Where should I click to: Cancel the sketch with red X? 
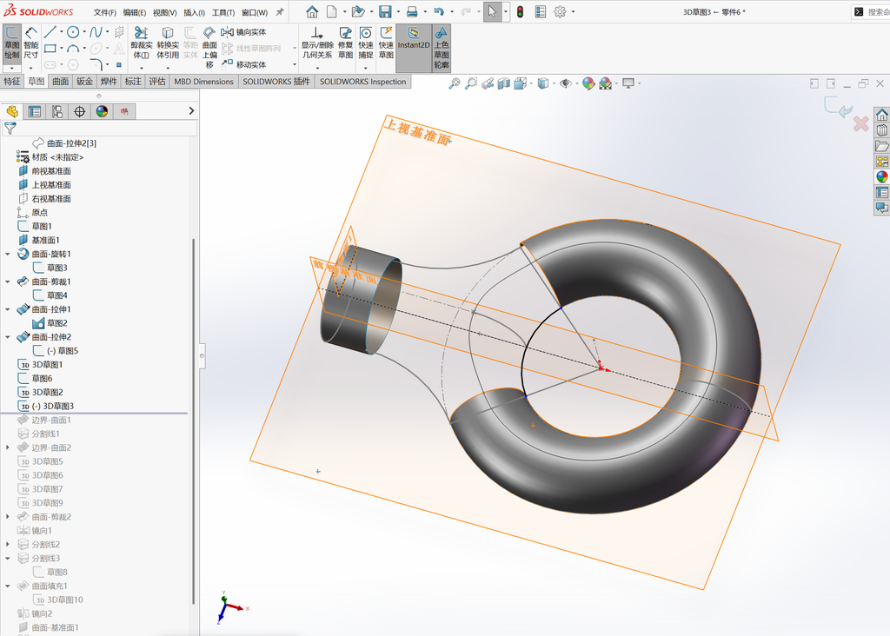[x=860, y=123]
